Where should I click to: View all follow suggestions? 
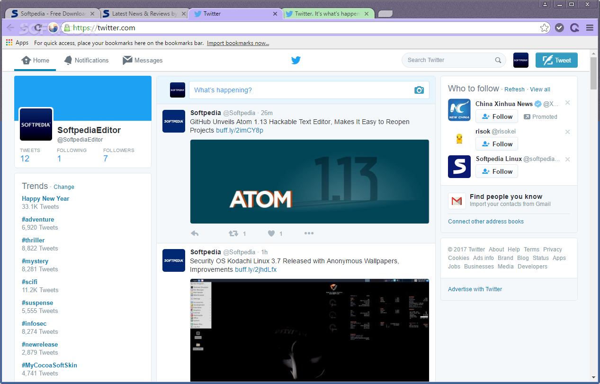coord(540,89)
